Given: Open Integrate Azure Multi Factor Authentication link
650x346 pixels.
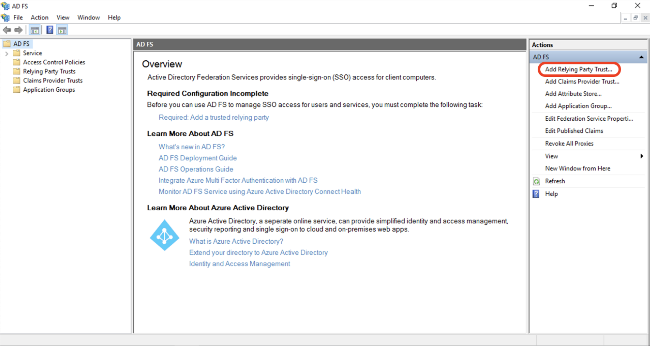Looking at the screenshot, I should click(238, 181).
